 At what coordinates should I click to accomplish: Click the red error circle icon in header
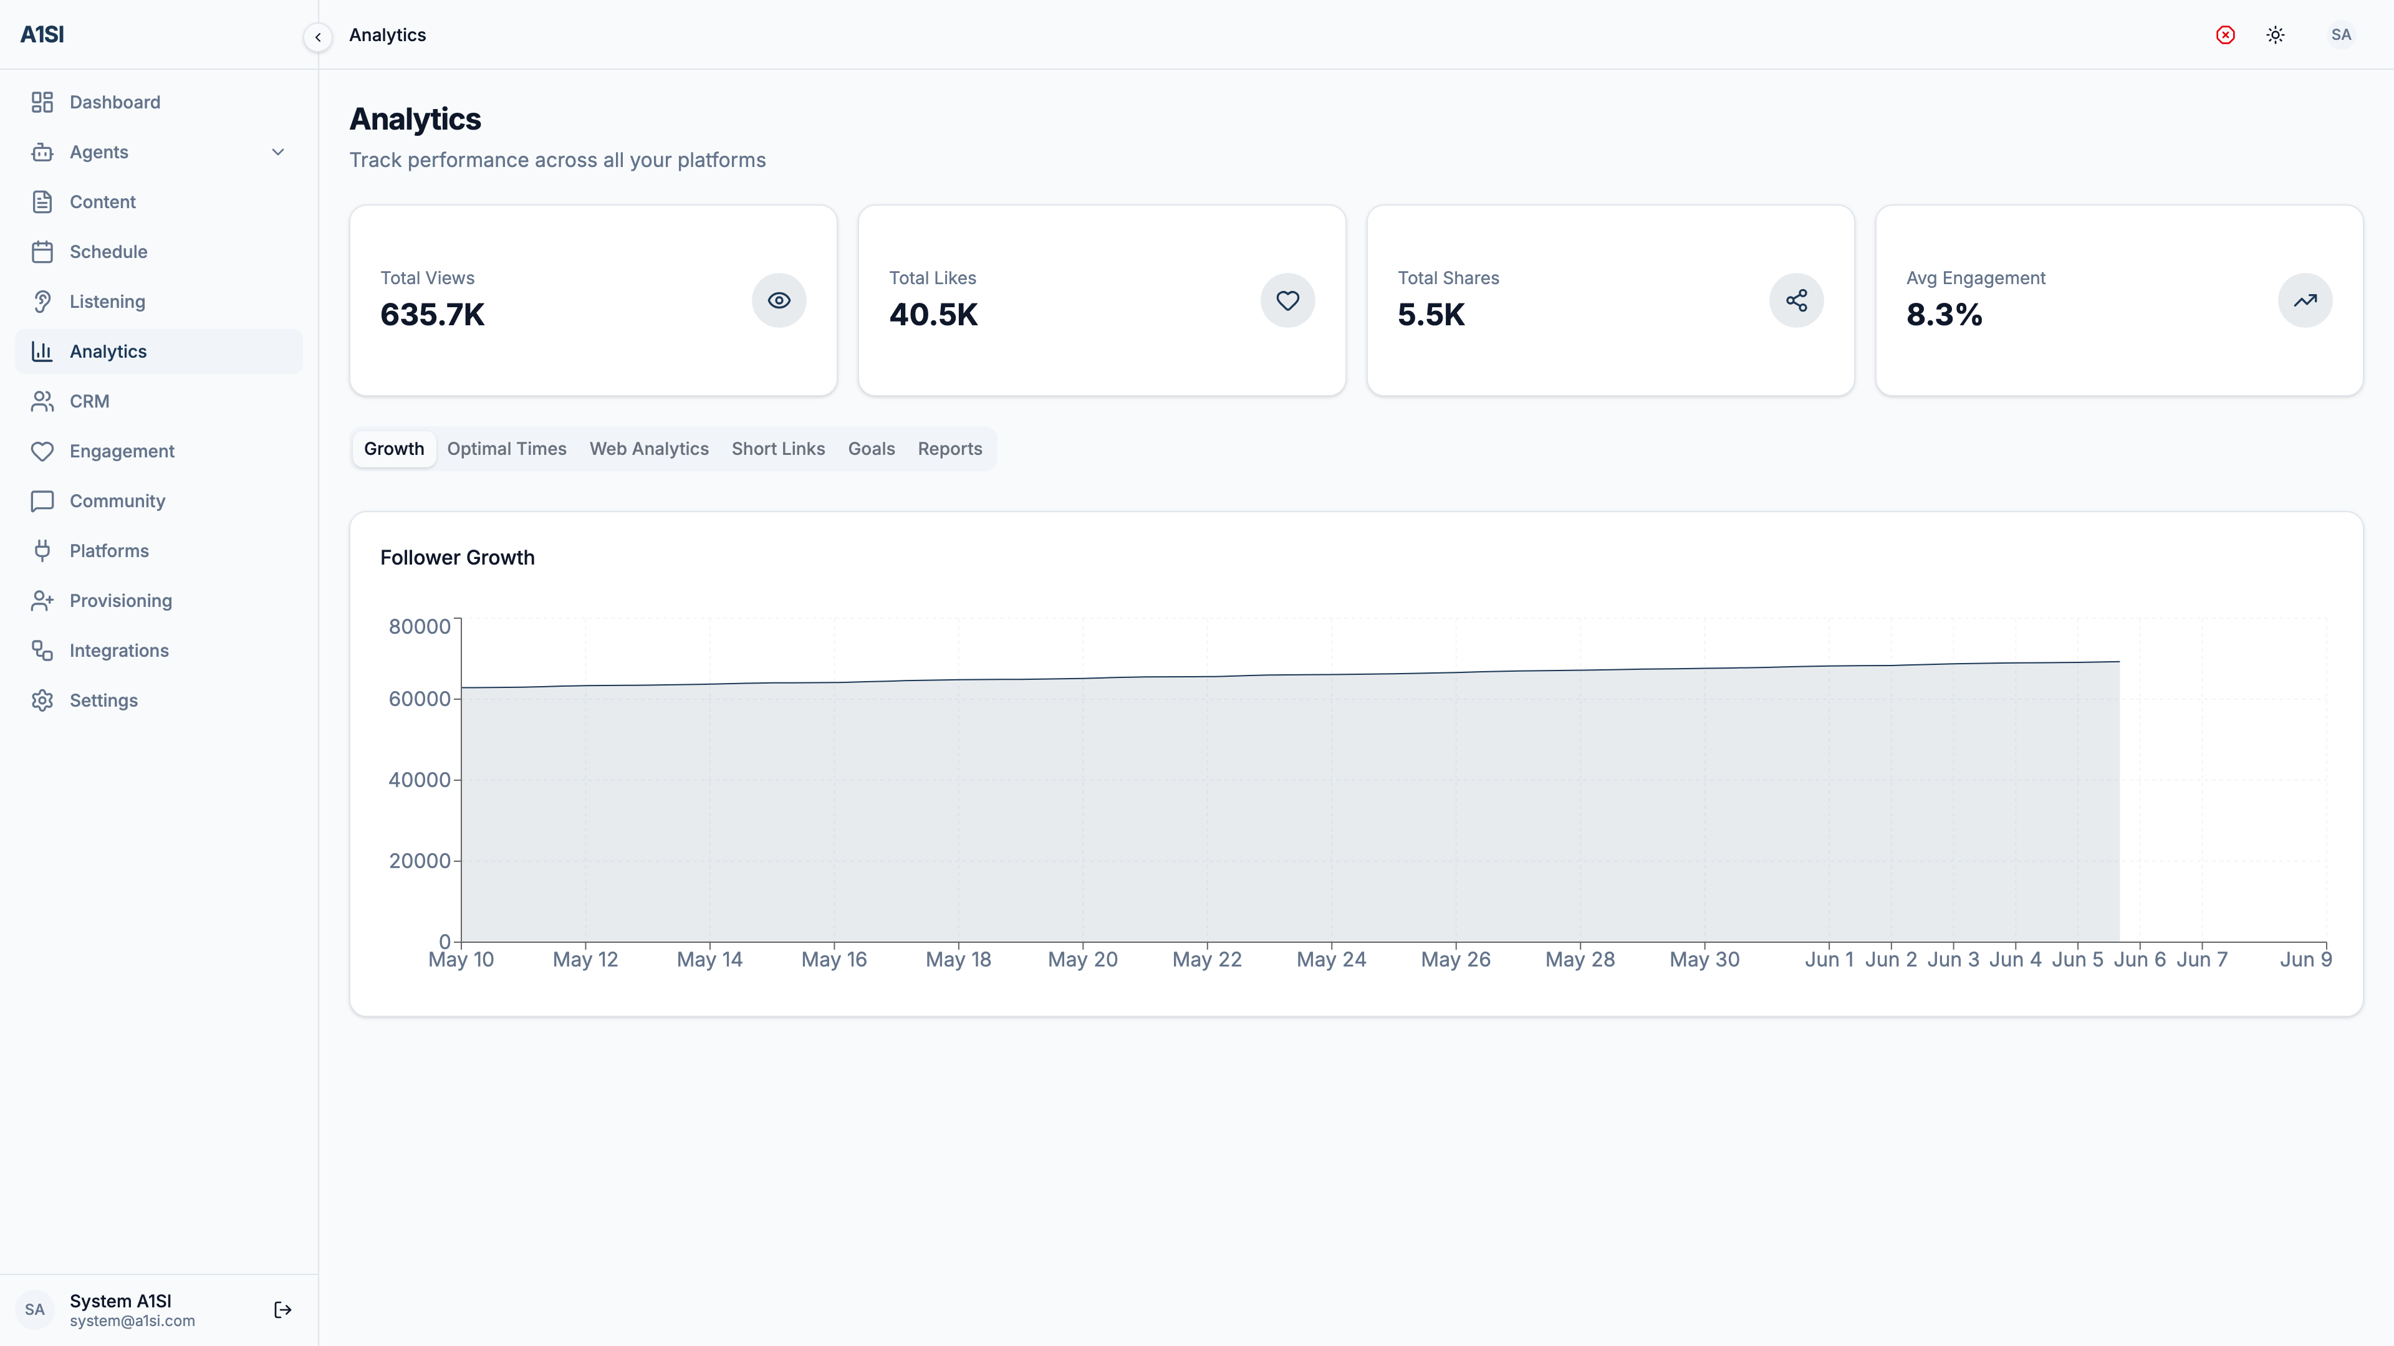pos(2225,34)
